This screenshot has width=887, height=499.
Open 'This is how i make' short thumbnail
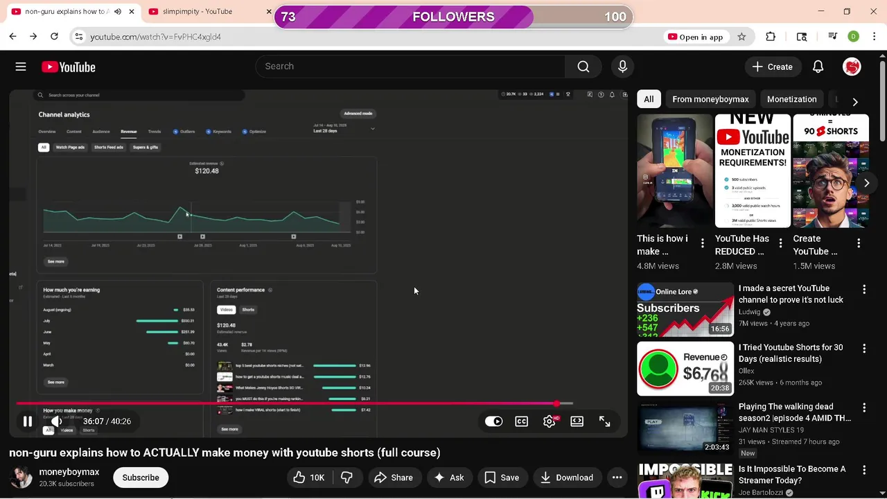point(674,170)
